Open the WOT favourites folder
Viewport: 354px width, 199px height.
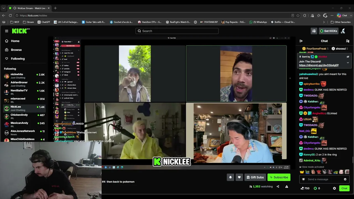pos(15,22)
